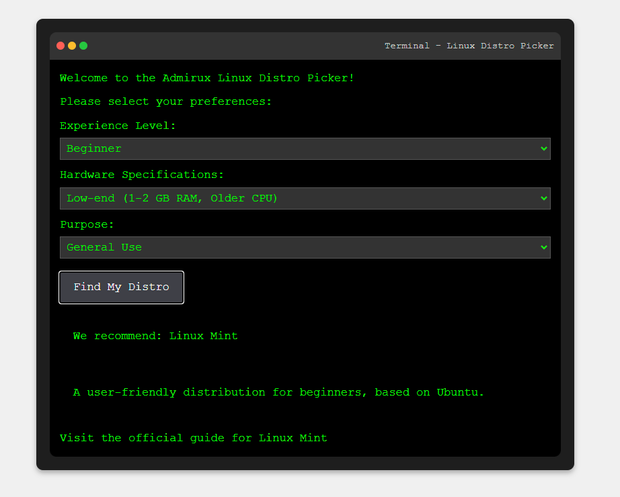Click the yellow minimize dot in title bar
The height and width of the screenshot is (497, 620).
[72, 46]
